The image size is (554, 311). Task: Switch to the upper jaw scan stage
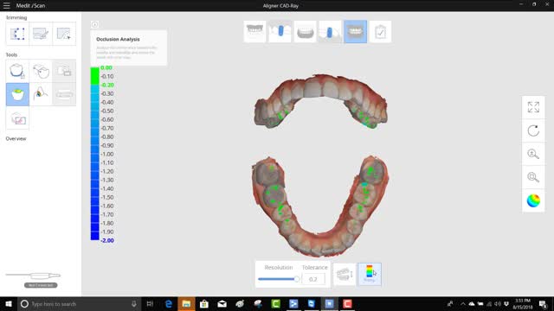click(x=254, y=32)
